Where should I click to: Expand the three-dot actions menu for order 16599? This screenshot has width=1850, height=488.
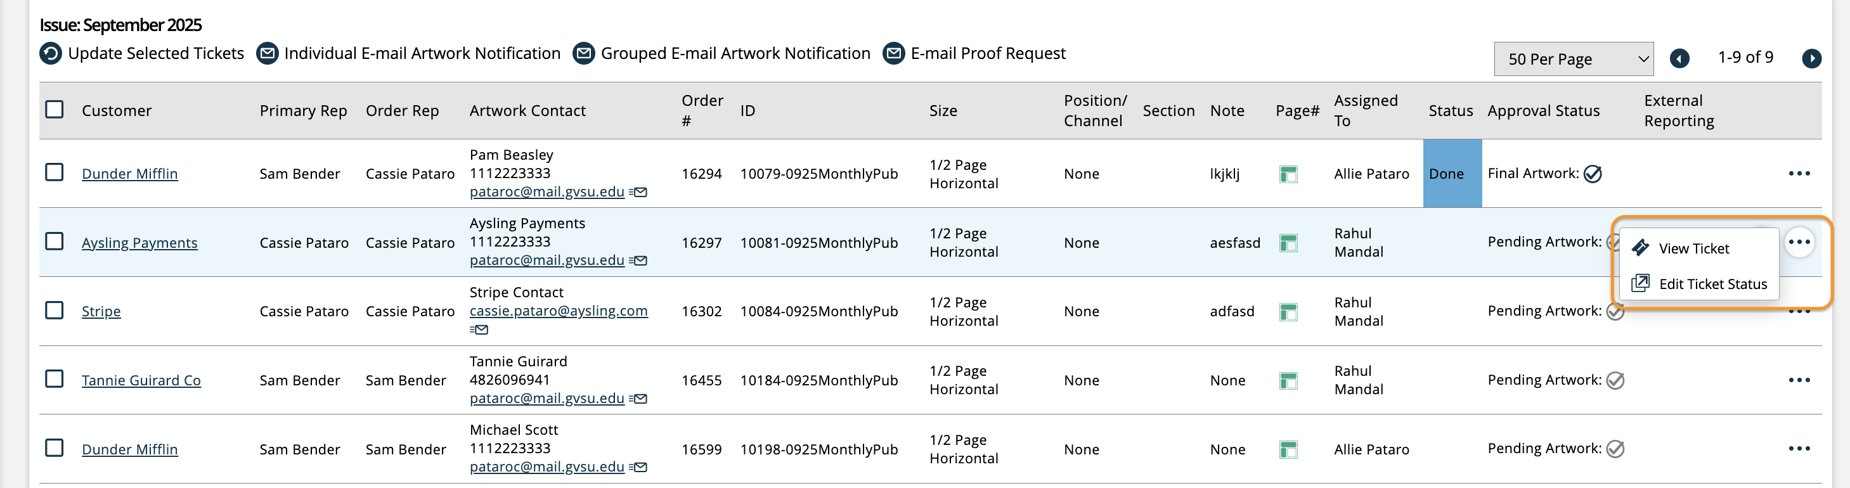coord(1799,449)
